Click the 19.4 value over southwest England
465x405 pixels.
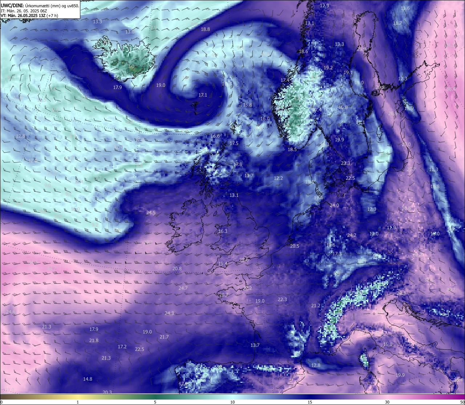click(x=223, y=264)
